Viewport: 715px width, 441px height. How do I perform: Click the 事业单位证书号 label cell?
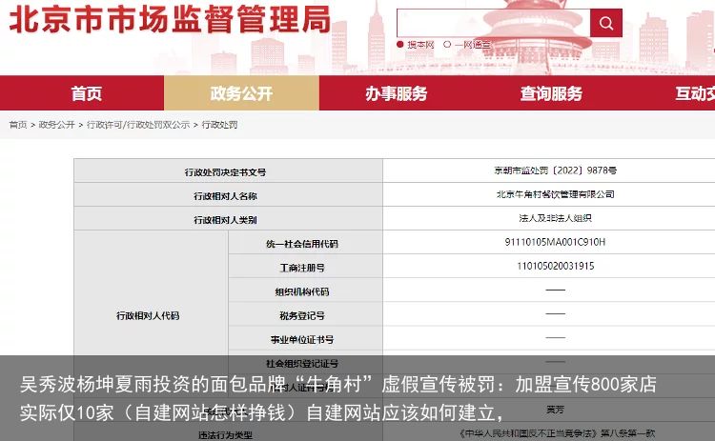pyautogui.click(x=305, y=339)
